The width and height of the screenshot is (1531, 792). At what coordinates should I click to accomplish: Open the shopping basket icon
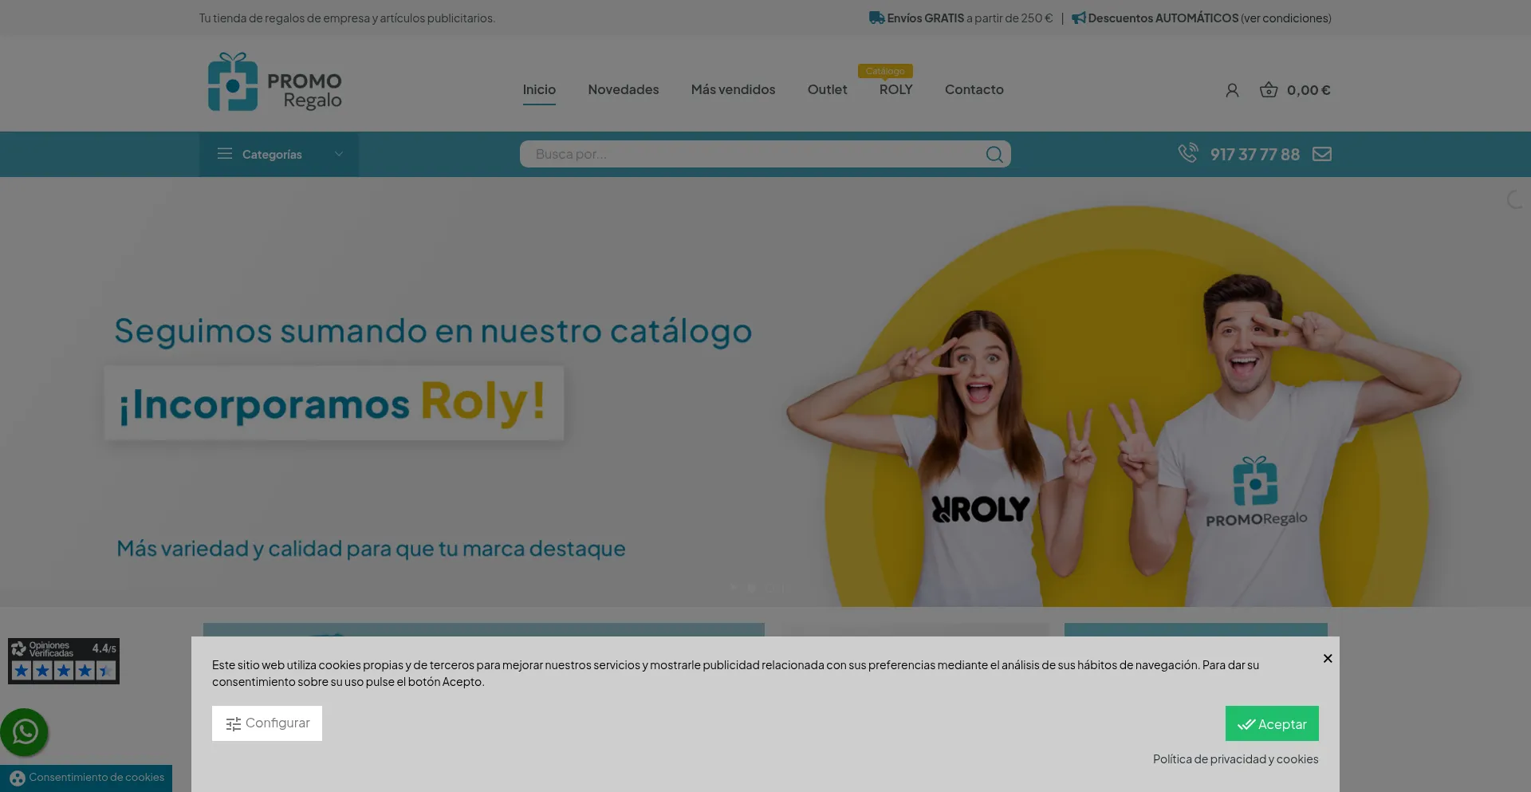[1268, 90]
